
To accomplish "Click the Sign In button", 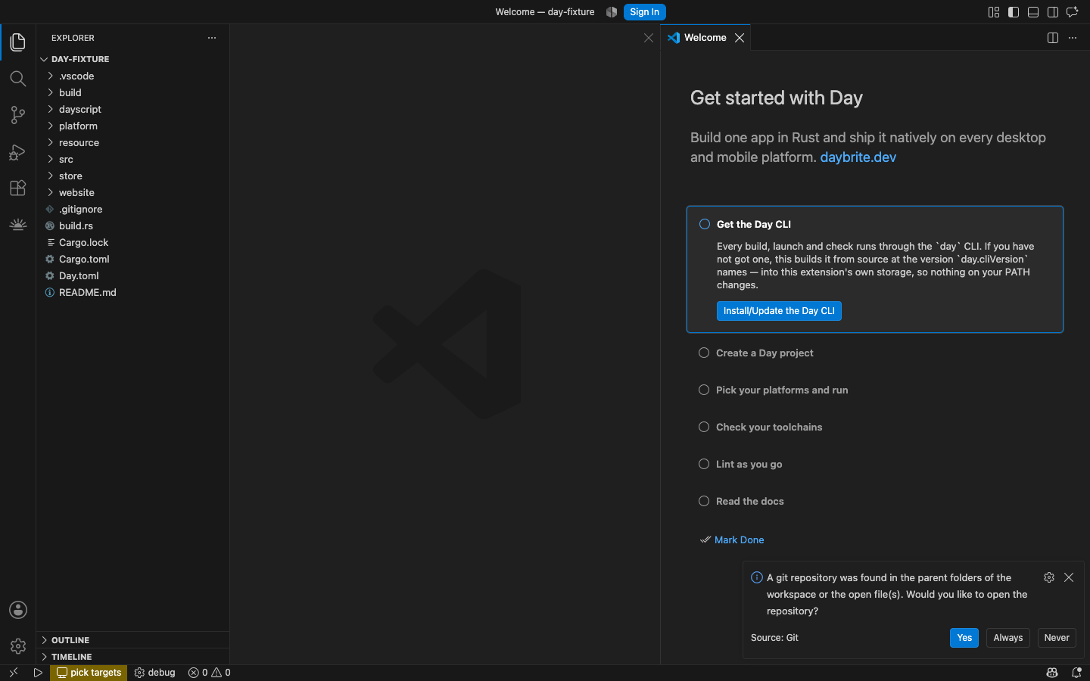I will coord(645,12).
